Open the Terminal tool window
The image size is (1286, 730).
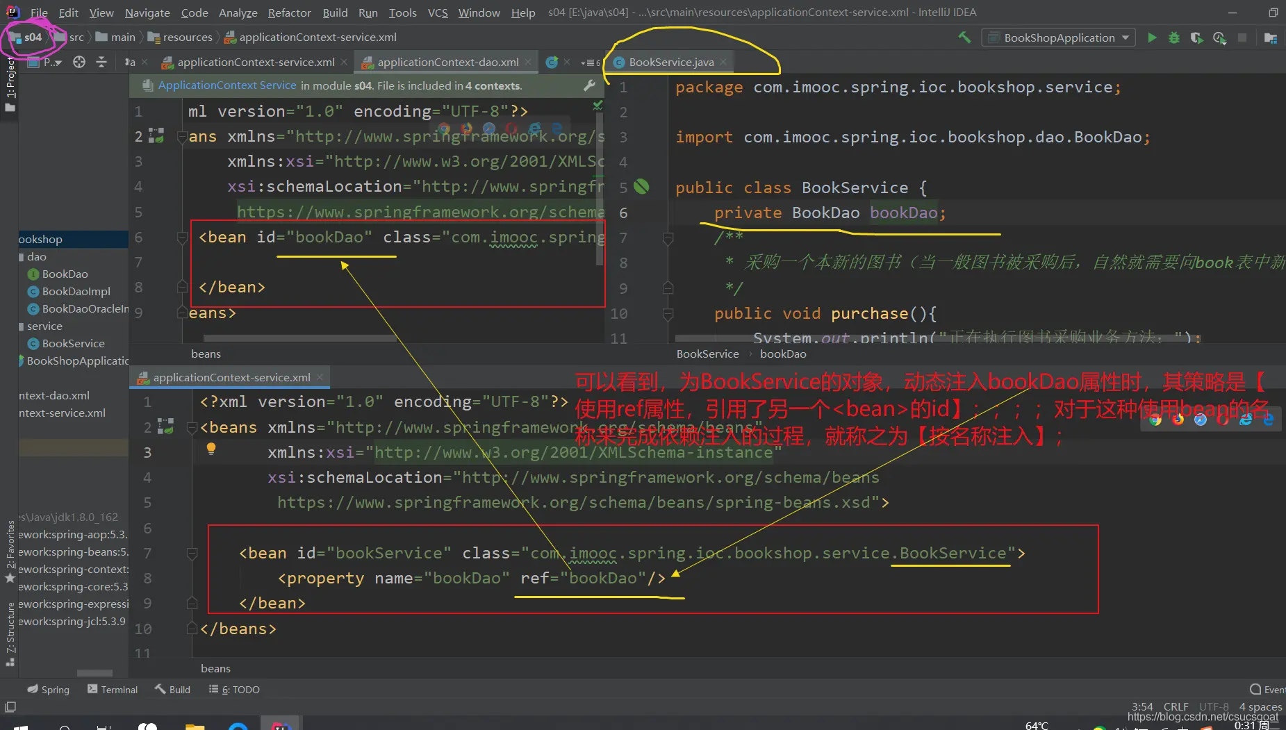pyautogui.click(x=113, y=690)
